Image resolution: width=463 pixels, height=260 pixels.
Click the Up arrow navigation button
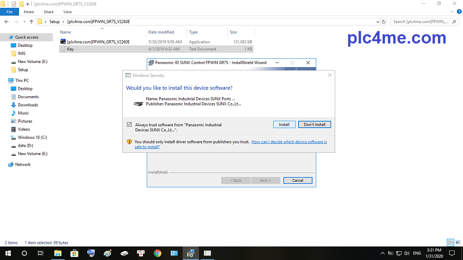coord(31,21)
